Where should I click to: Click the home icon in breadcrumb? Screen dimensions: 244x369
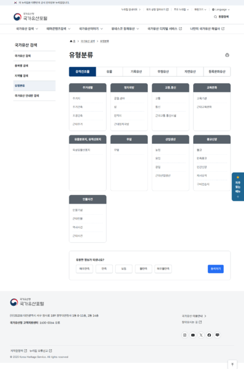click(71, 41)
